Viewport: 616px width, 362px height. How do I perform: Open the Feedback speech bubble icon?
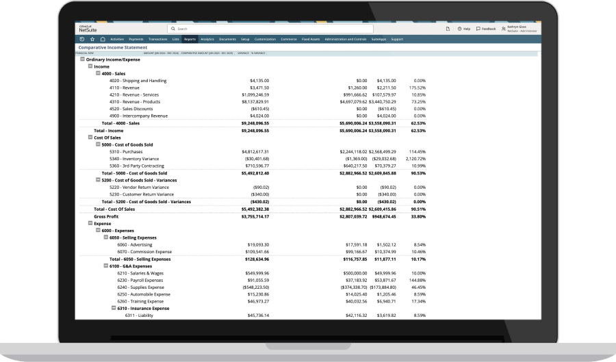[478, 29]
